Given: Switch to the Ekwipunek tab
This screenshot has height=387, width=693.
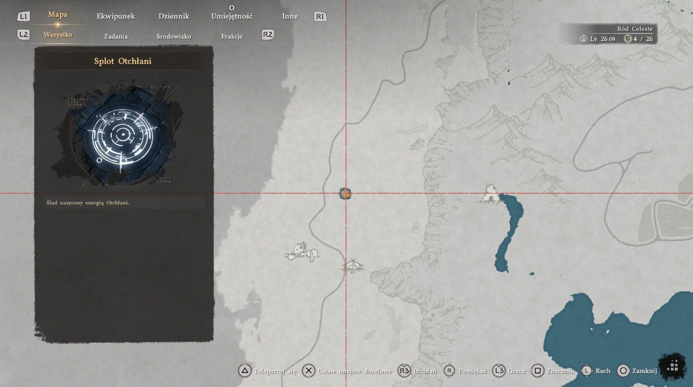Looking at the screenshot, I should tap(115, 16).
